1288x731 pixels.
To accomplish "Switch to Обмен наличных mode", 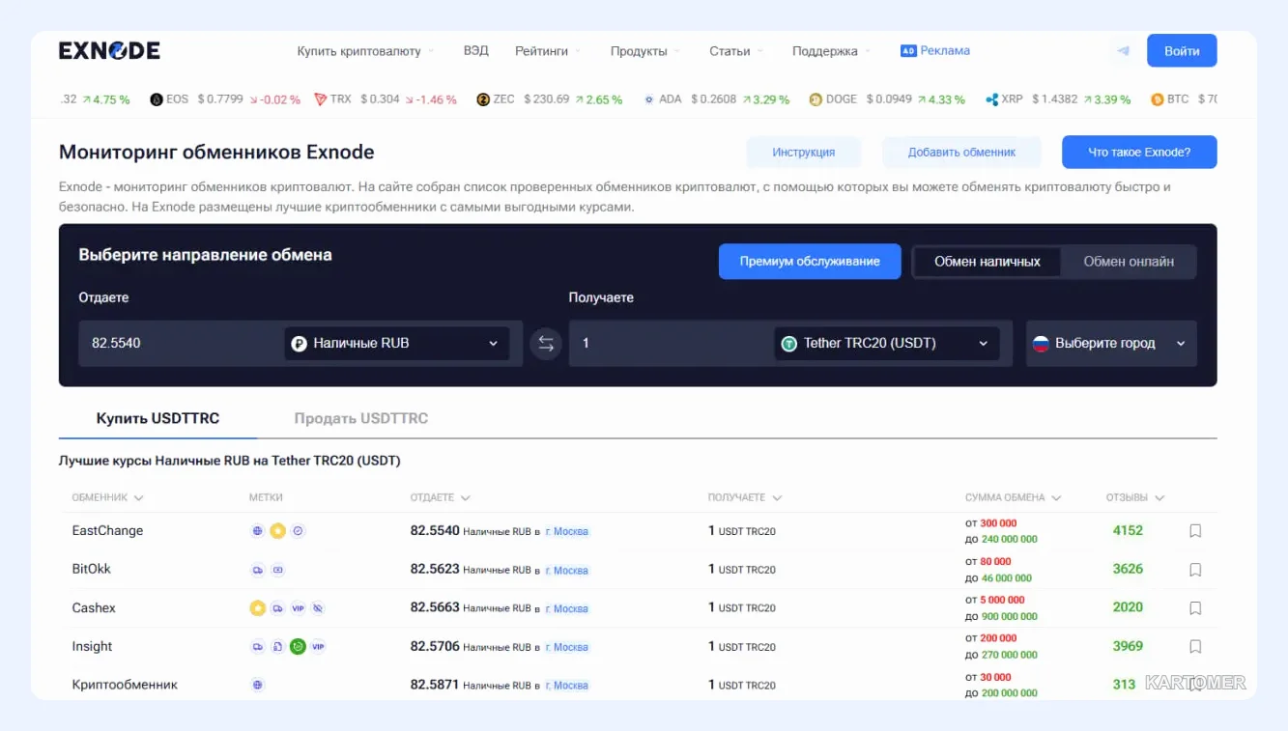I will (987, 262).
